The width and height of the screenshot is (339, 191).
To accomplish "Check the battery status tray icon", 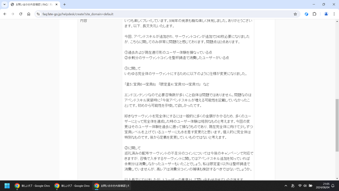I will coord(310,186).
